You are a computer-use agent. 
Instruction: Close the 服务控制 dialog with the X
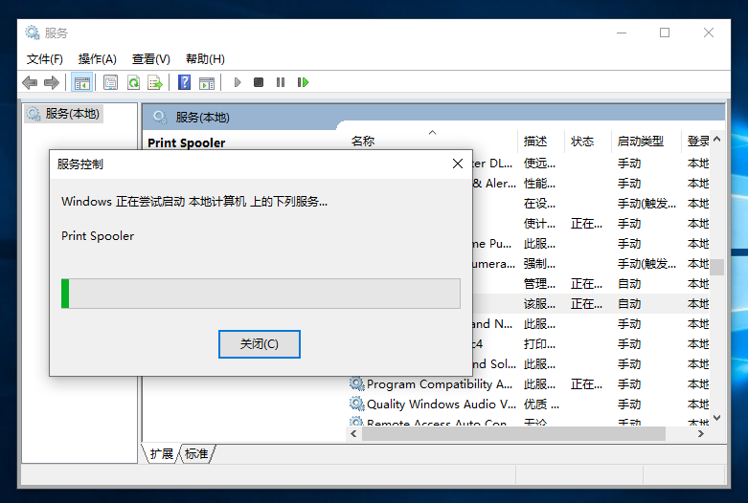point(458,164)
